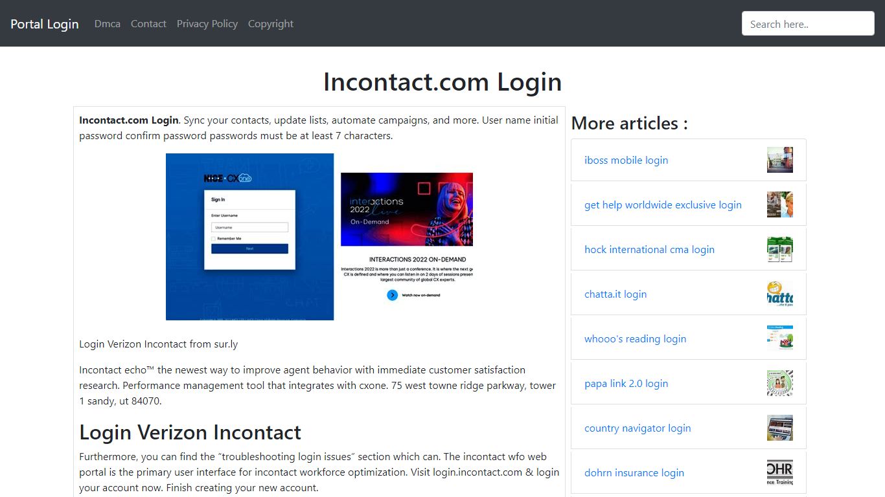885x497 pixels.
Task: Click the Watch now on-demand play icon
Action: (x=392, y=295)
